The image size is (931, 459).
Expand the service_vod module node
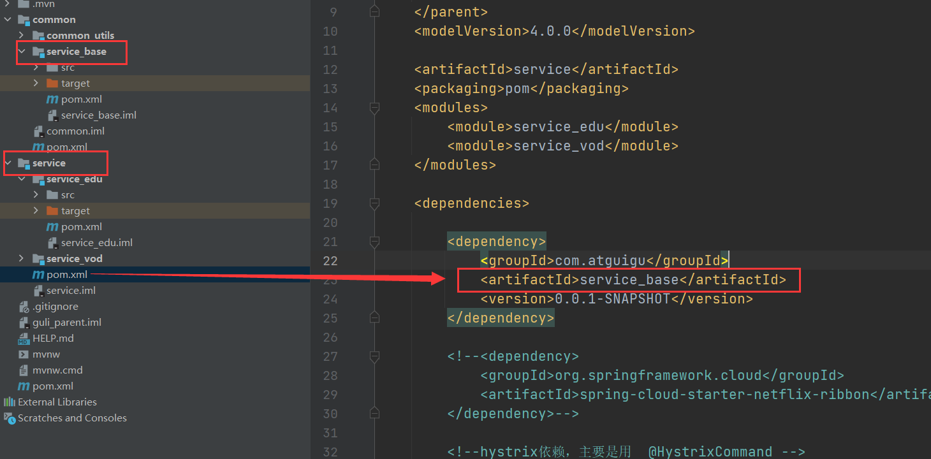tap(21, 259)
